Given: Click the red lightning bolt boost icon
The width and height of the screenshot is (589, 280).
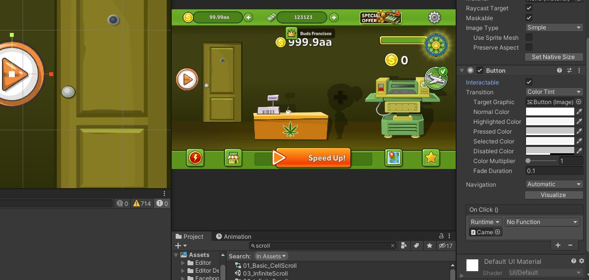Looking at the screenshot, I should point(195,158).
